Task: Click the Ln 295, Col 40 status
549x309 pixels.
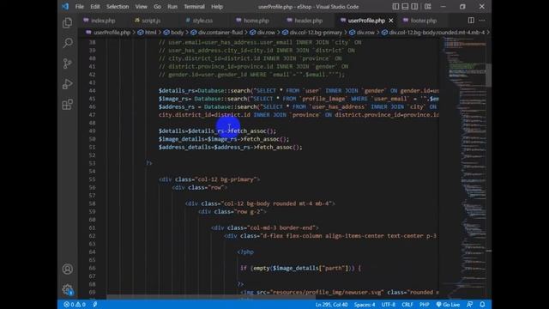Action: point(332,305)
